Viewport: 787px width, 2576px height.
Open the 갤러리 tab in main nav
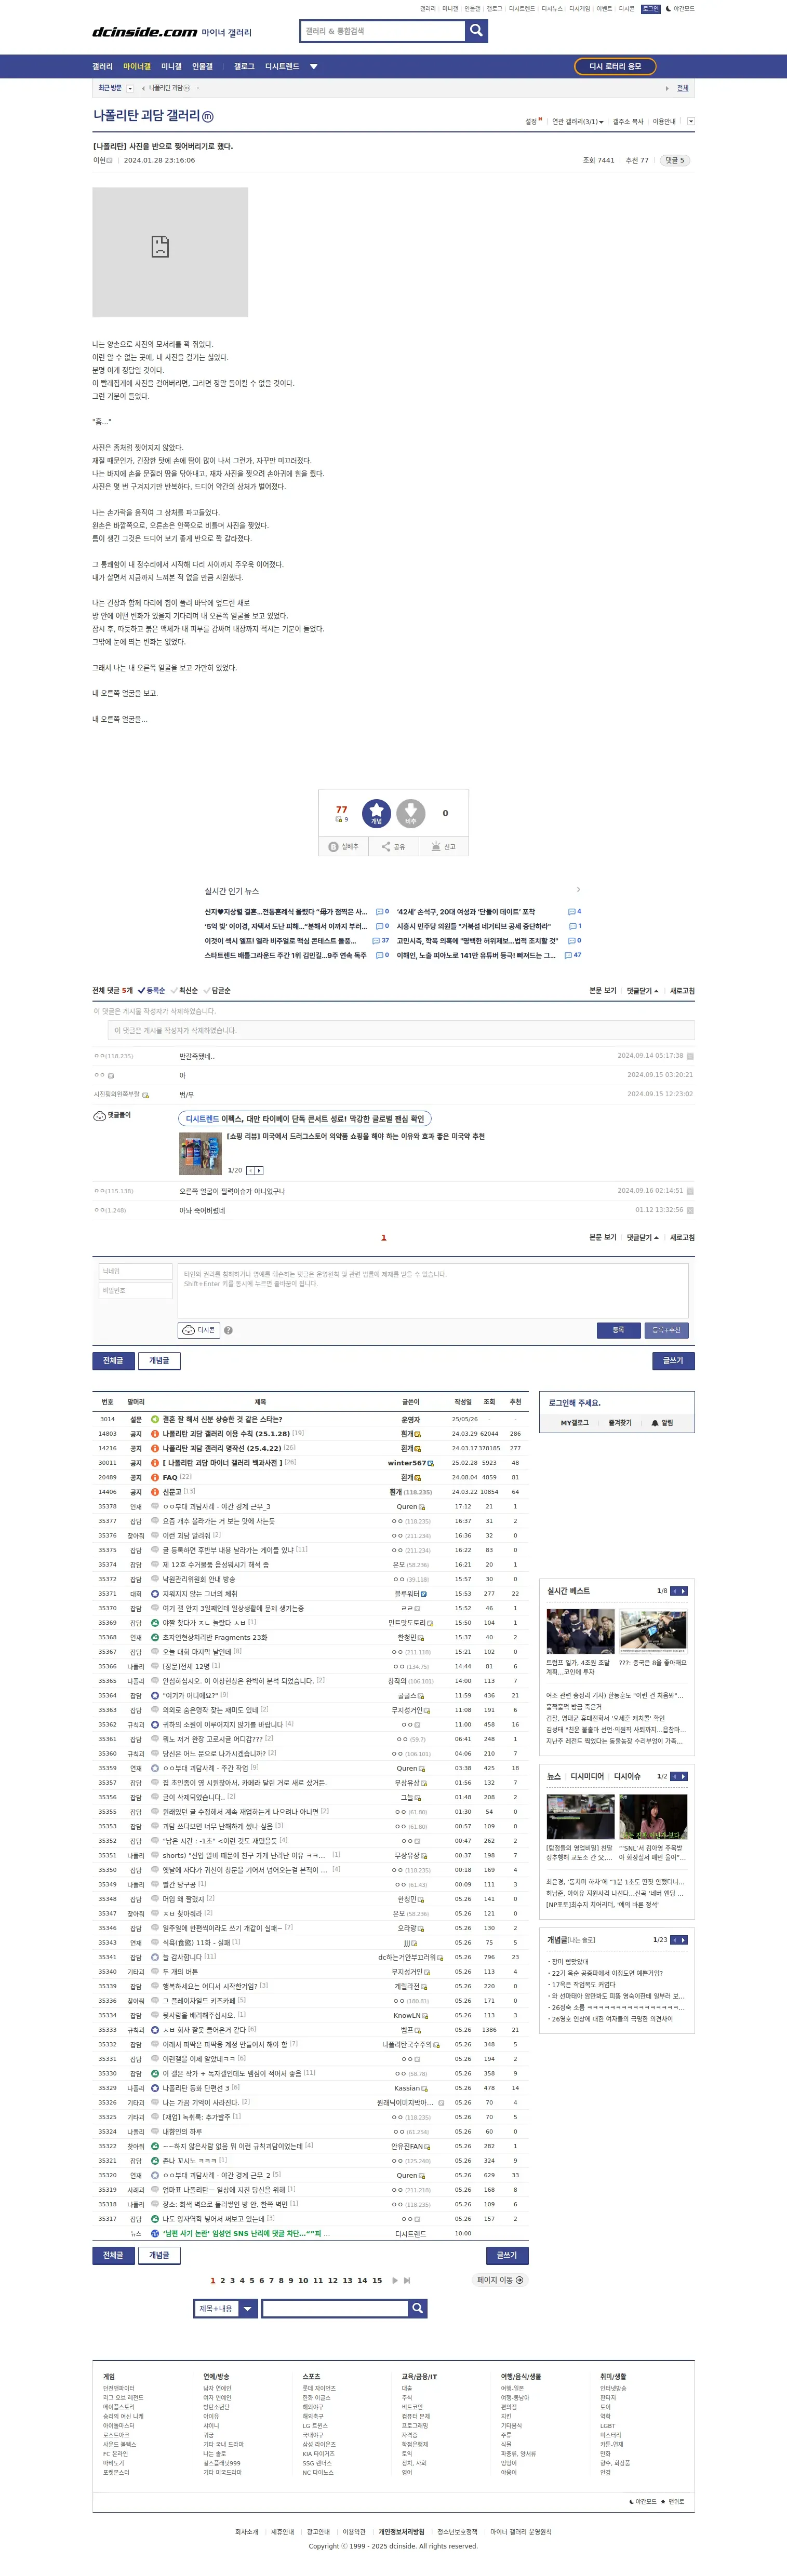[102, 67]
